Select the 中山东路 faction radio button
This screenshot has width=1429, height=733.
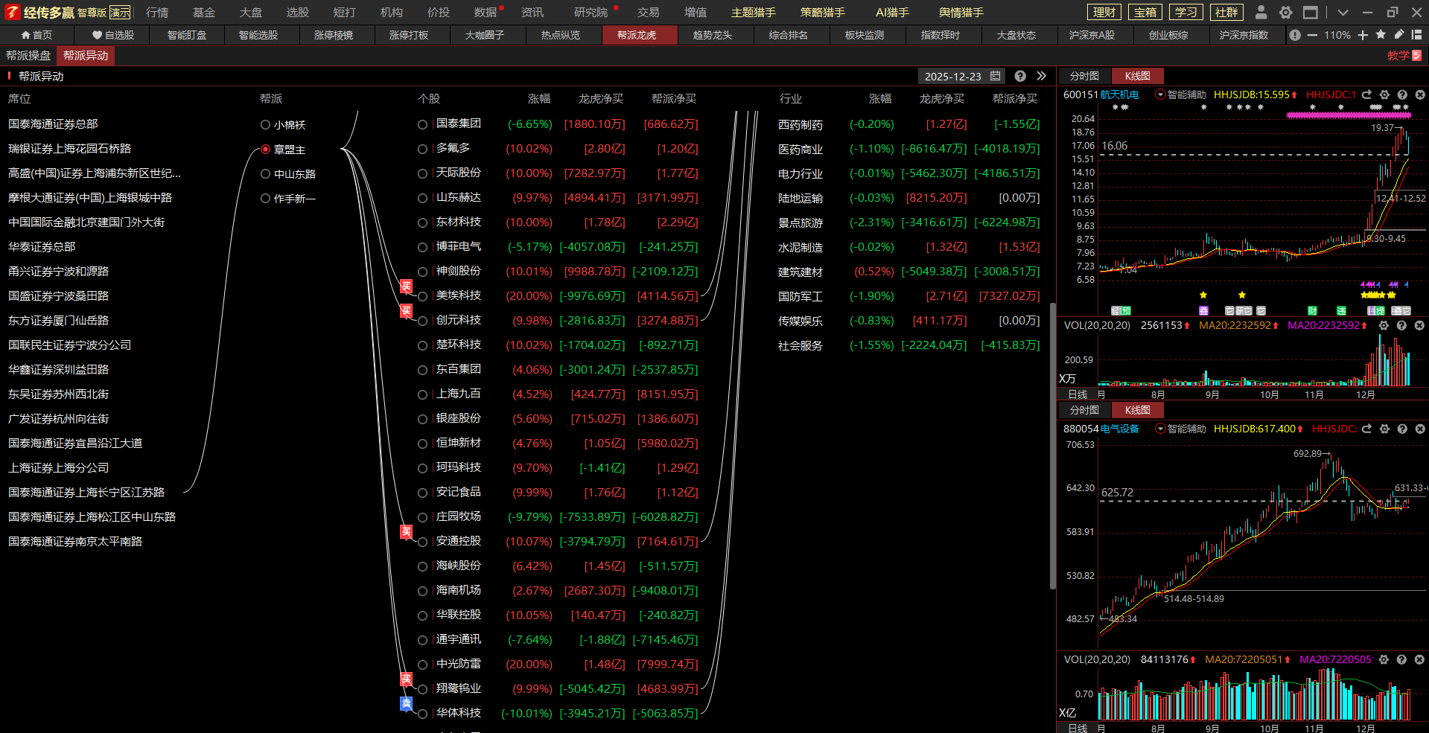(x=265, y=174)
